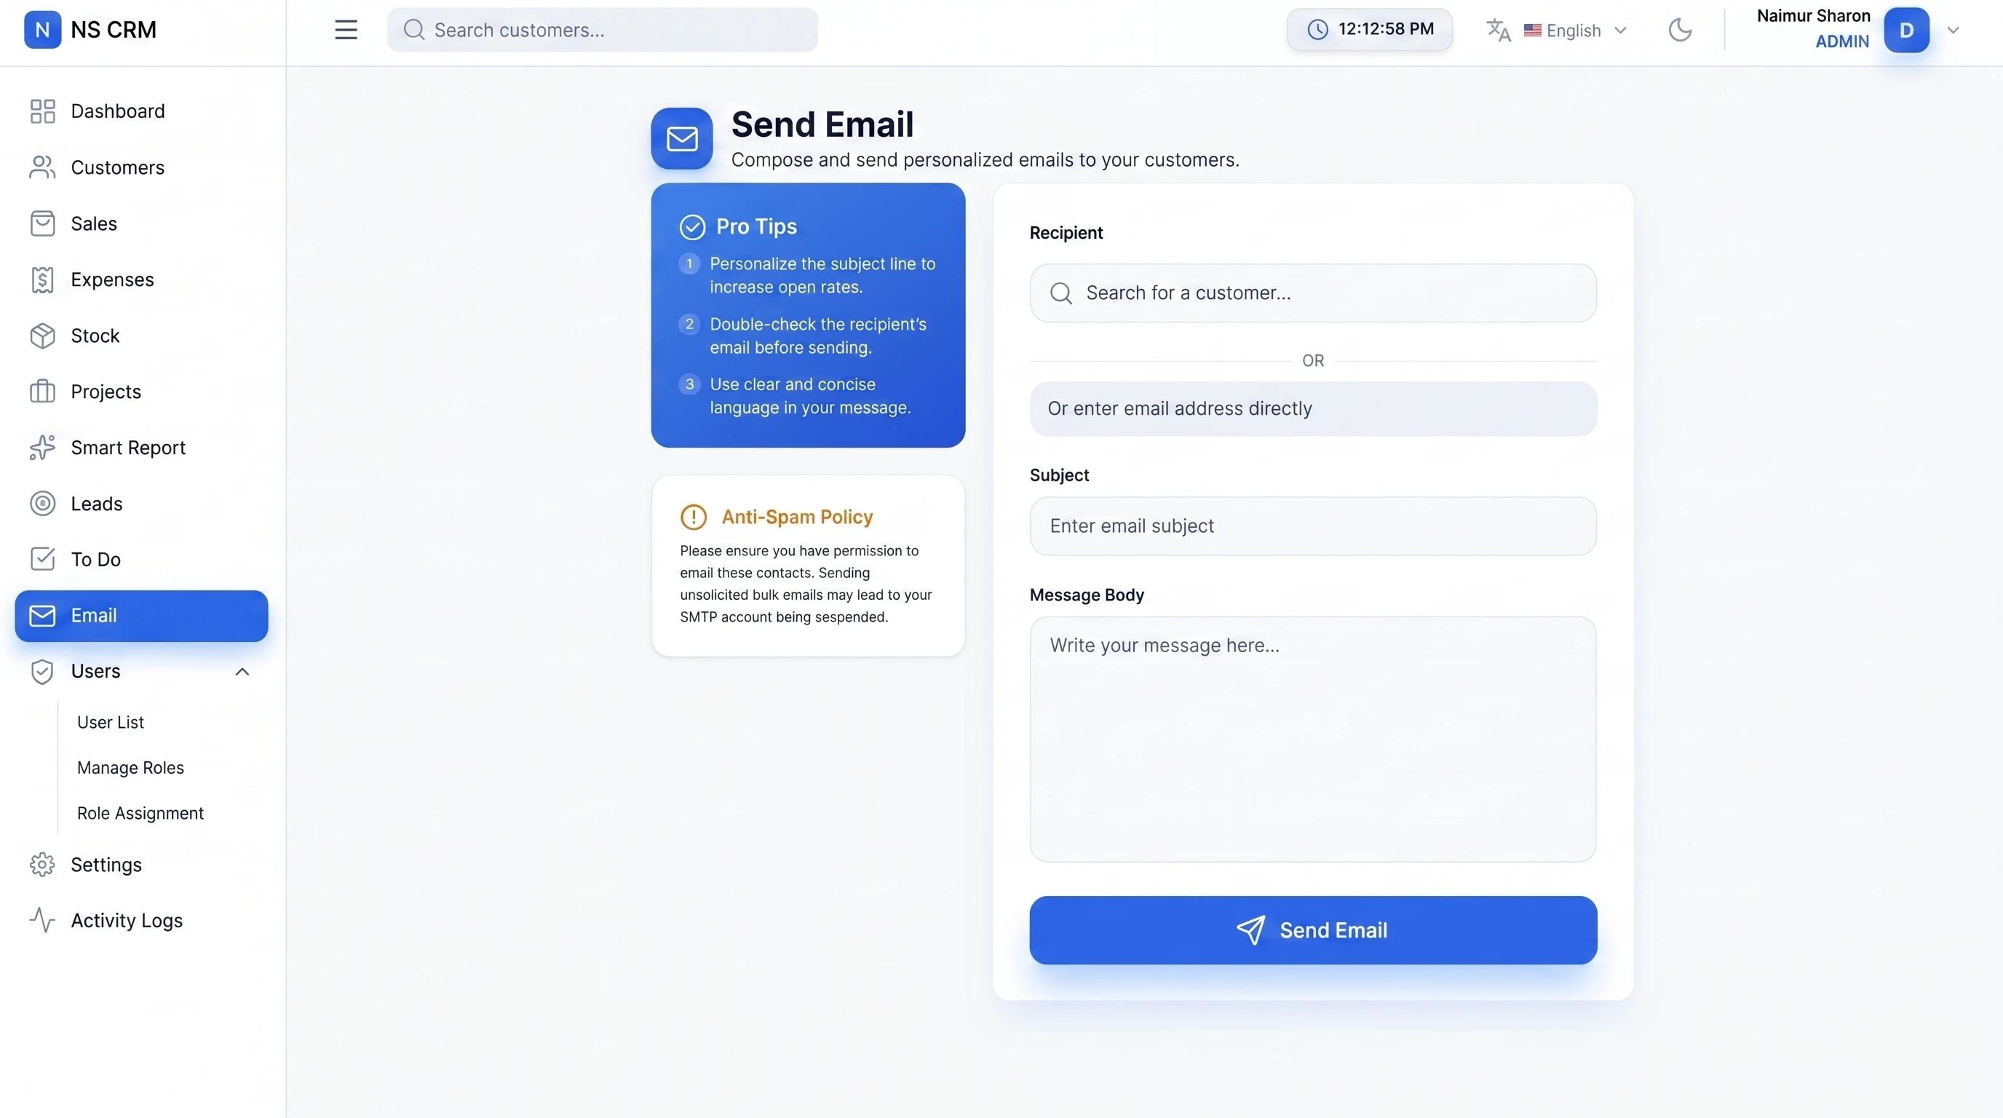The width and height of the screenshot is (2003, 1118).
Task: Click the To Do checkbox icon
Action: click(43, 559)
